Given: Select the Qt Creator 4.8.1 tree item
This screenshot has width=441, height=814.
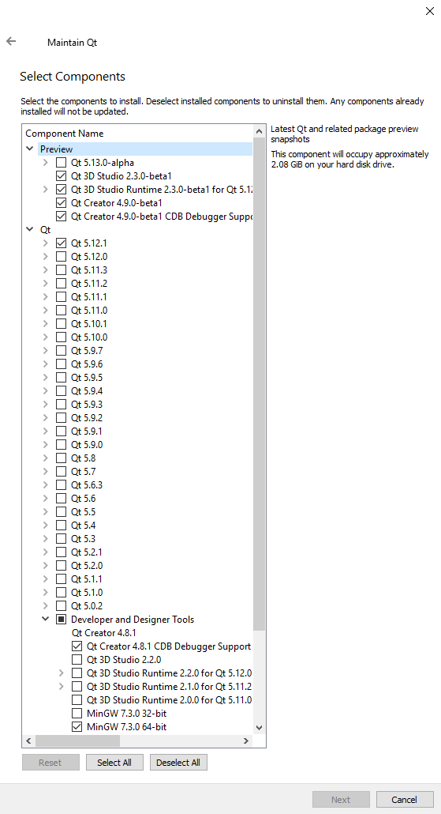Looking at the screenshot, I should click(x=103, y=633).
